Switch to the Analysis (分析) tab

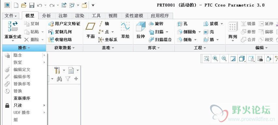(47, 16)
